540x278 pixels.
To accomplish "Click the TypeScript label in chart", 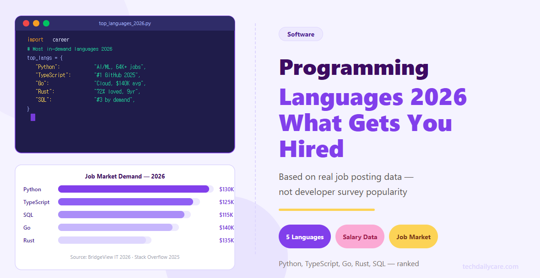I will pyautogui.click(x=36, y=202).
